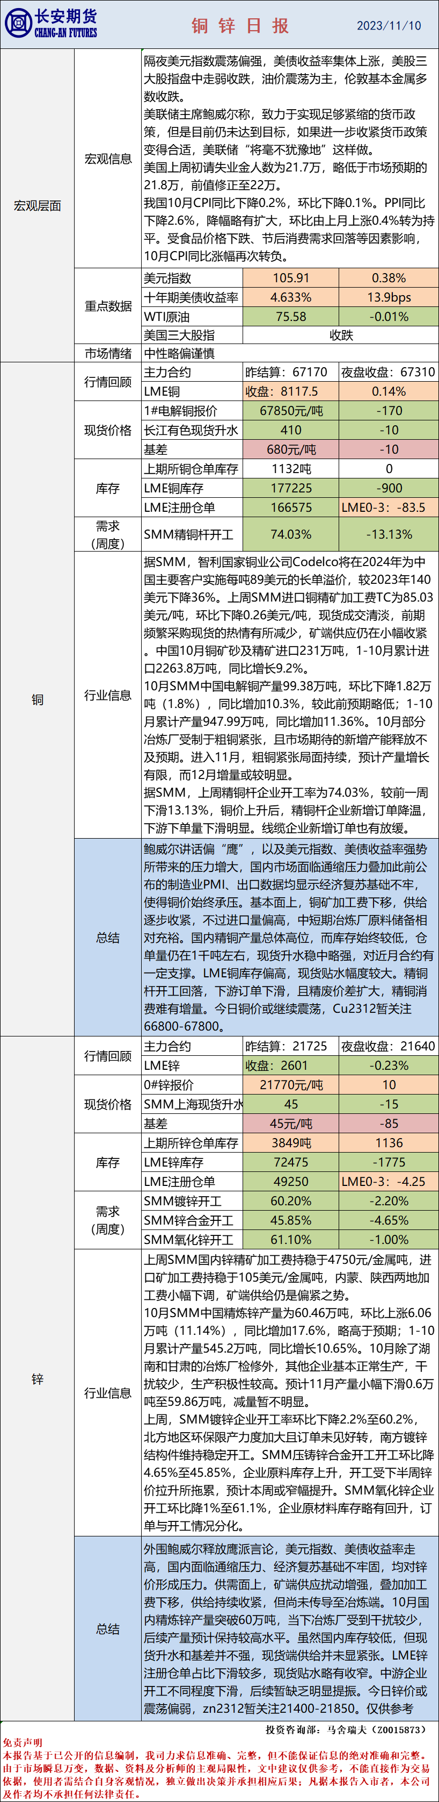This screenshot has width=439, height=1802.
Task: Click the WTI原油 price 75.58
Action: 291,316
